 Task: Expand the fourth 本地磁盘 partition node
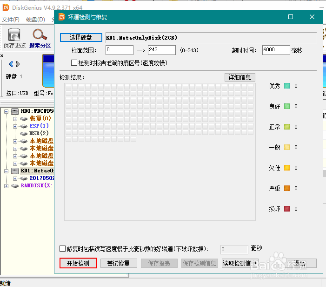click(x=15, y=164)
